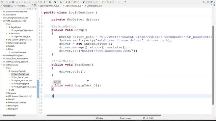The width and height of the screenshot is (216, 121).
Task: Click the New Java Package icon
Action: (66, 2)
